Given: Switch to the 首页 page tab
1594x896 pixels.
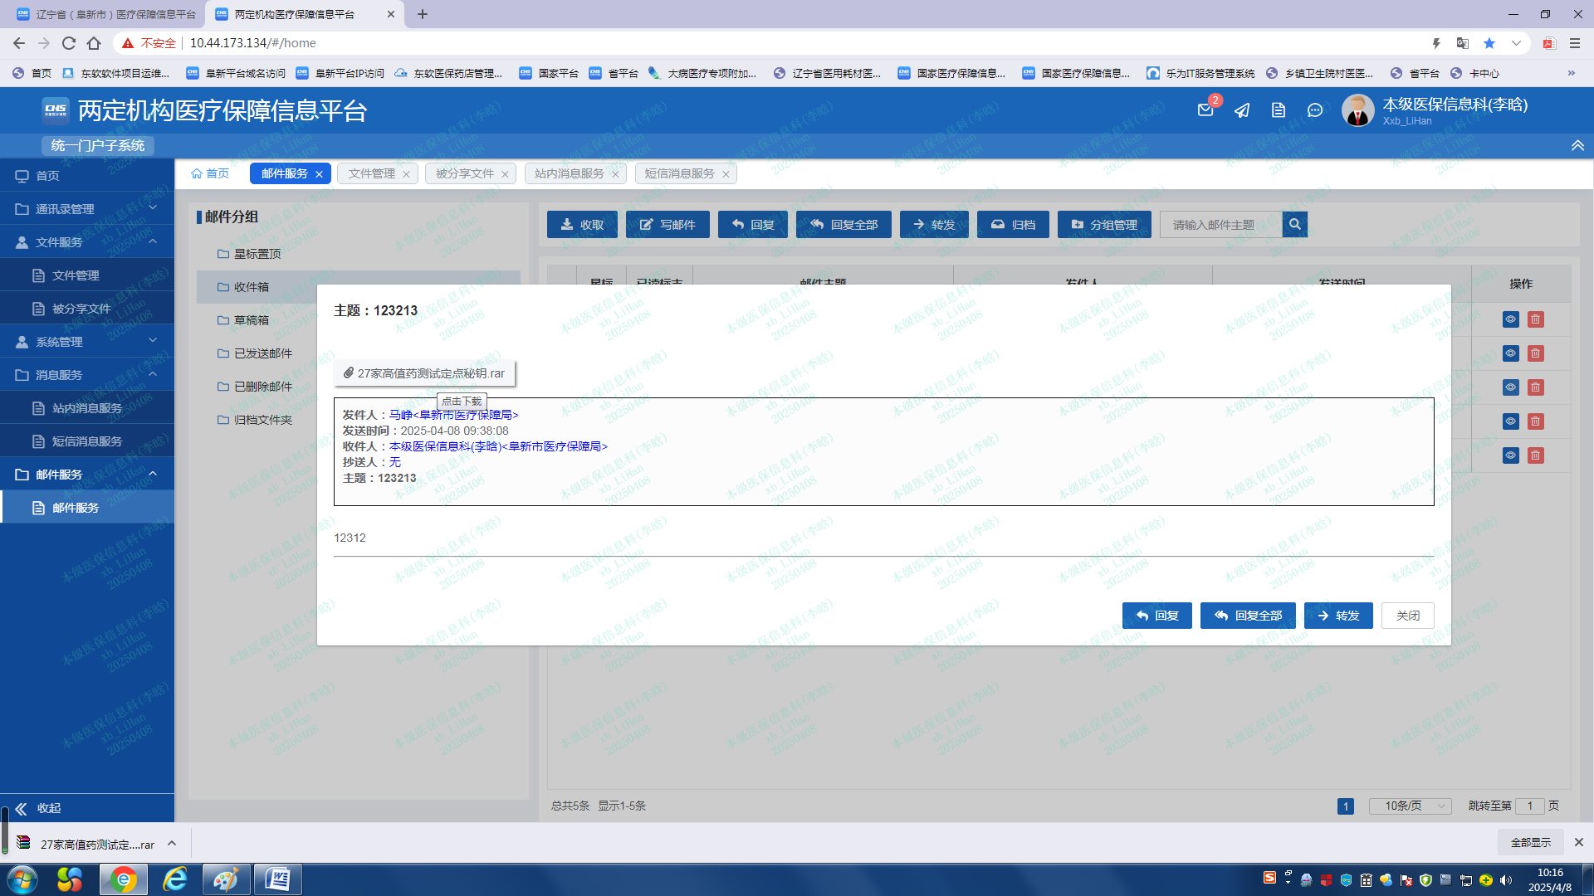Looking at the screenshot, I should click(210, 173).
